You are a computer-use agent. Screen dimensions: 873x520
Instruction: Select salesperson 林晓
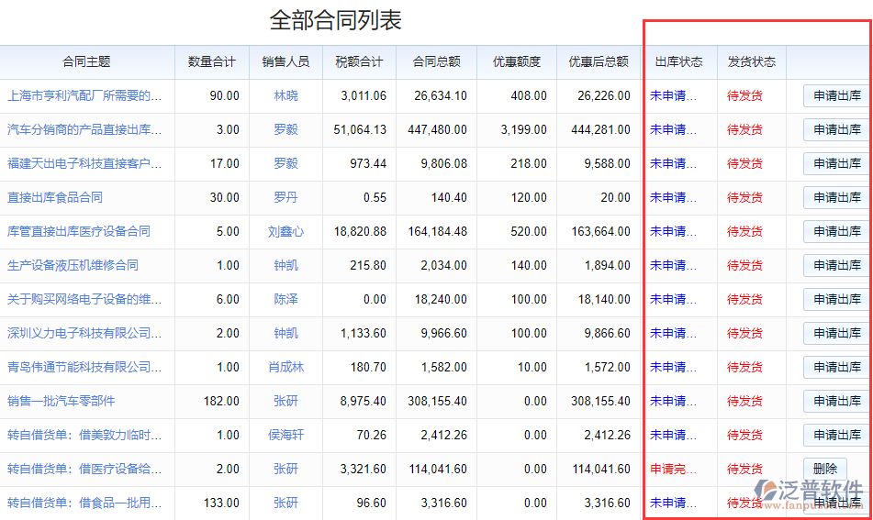285,95
